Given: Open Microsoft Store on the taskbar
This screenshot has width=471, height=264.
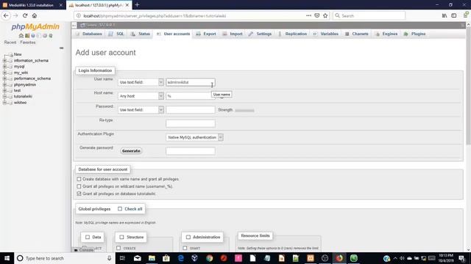Looking at the screenshot, I should [x=166, y=258].
